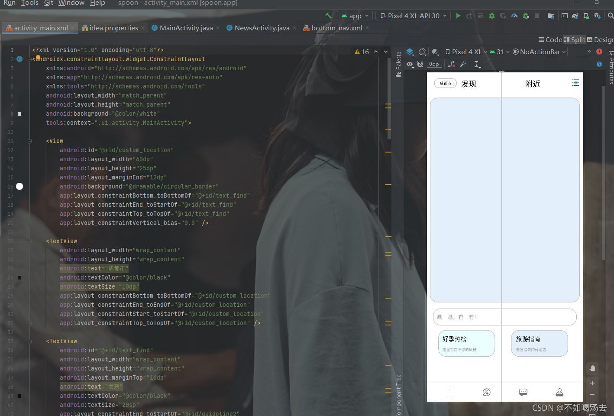Switch editor to Code view
This screenshot has height=416, width=614.
point(550,39)
